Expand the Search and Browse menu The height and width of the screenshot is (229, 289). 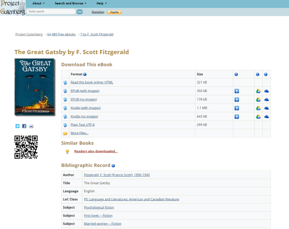(x=70, y=3)
